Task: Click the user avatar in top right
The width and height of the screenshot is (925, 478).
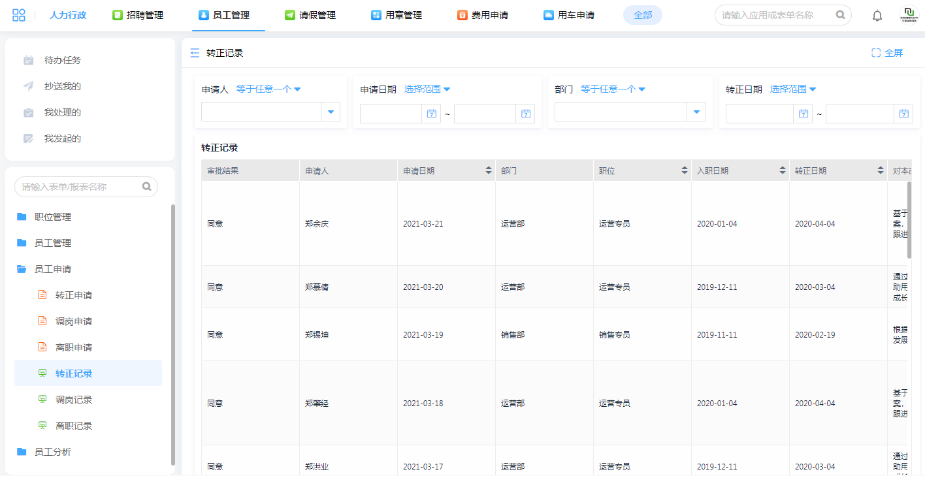Action: 909,15
